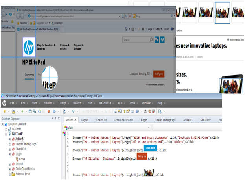Click the list view icon right of Import WSDL
Viewport: 245px width, 182px height.
tap(115, 111)
